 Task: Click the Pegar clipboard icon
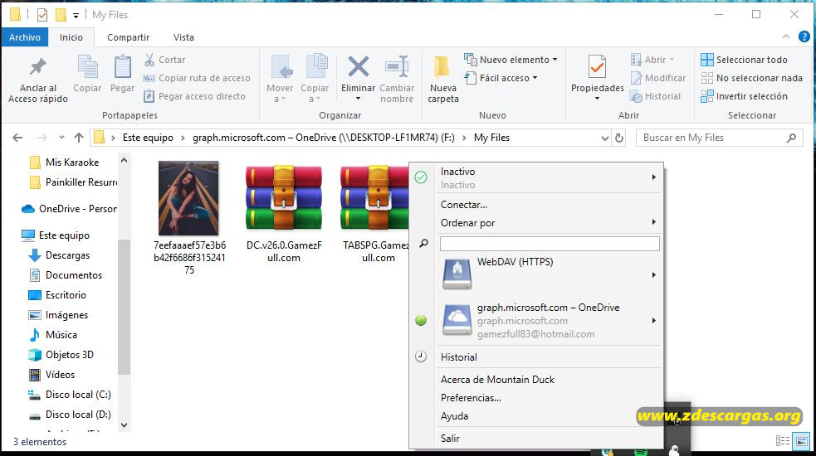coord(122,66)
